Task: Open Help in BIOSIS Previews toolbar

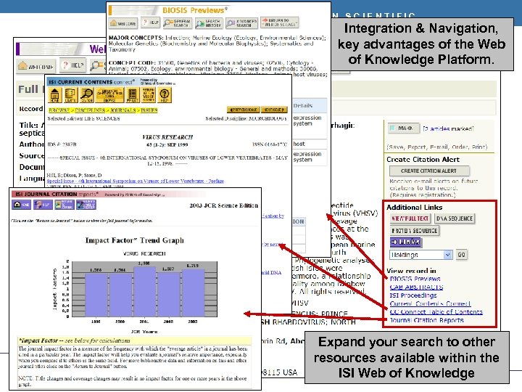Action: pos(150,23)
